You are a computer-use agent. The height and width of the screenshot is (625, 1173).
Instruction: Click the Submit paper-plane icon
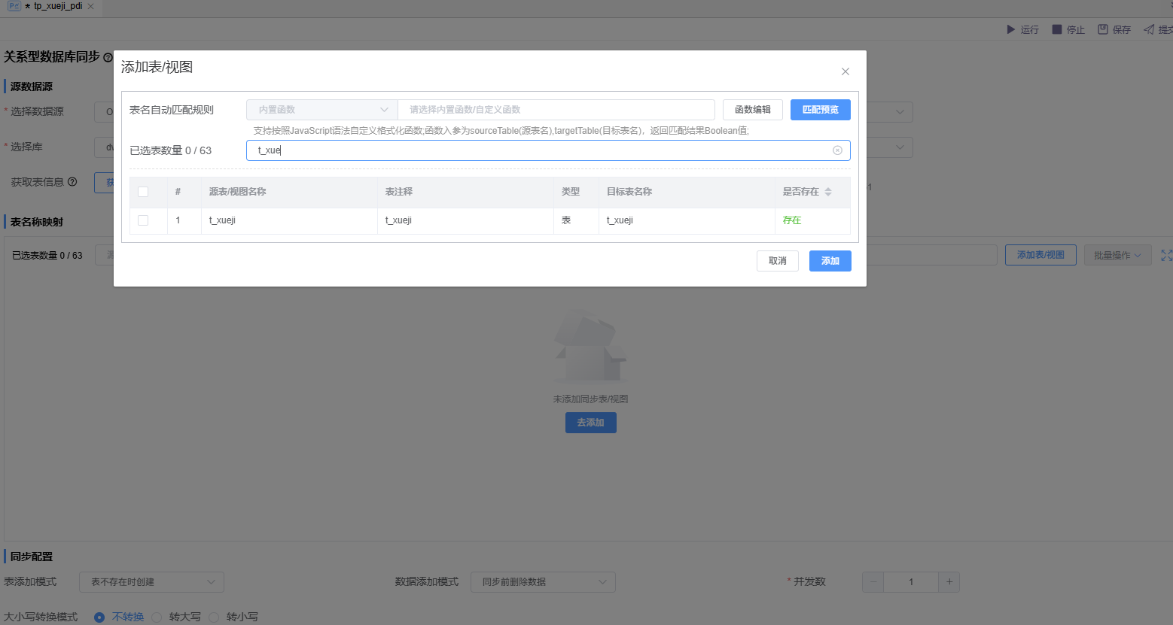coord(1149,29)
